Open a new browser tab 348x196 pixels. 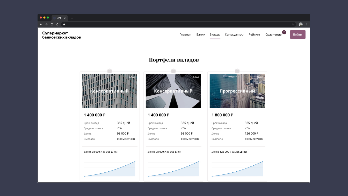pyautogui.click(x=72, y=18)
